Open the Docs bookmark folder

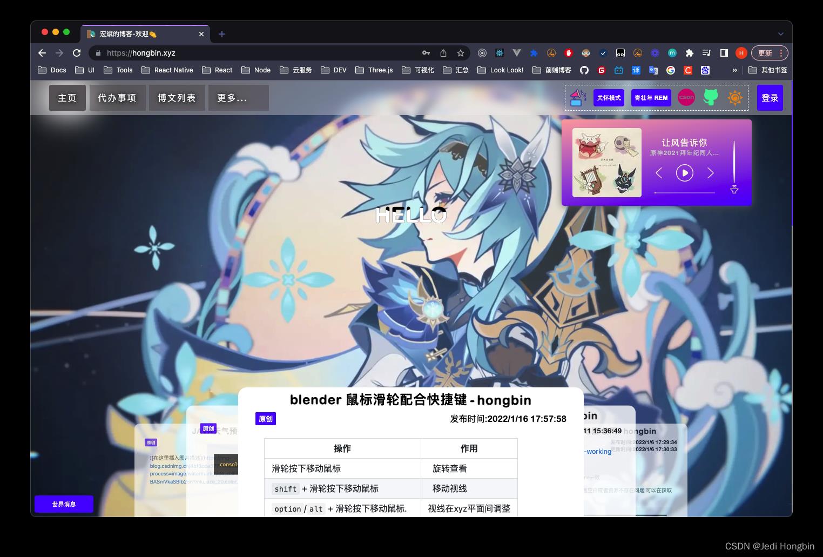pos(52,70)
